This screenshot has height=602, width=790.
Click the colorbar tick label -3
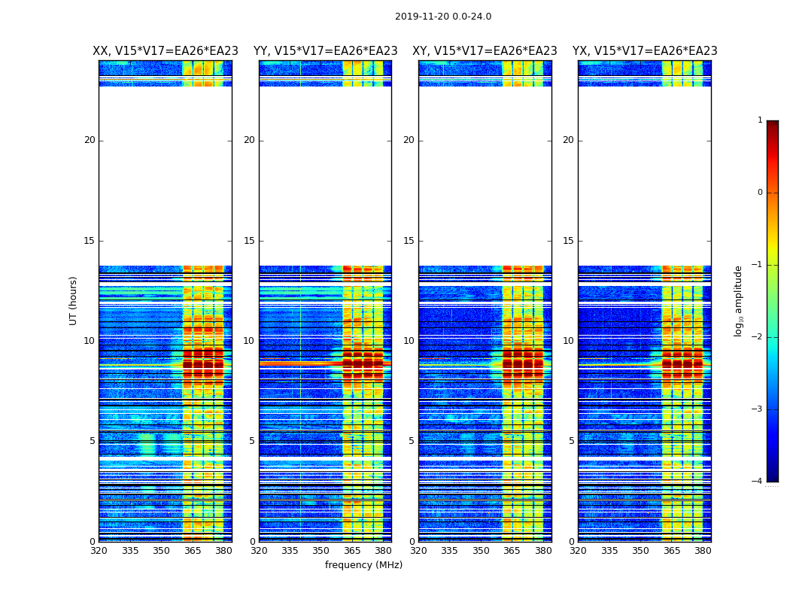[757, 409]
